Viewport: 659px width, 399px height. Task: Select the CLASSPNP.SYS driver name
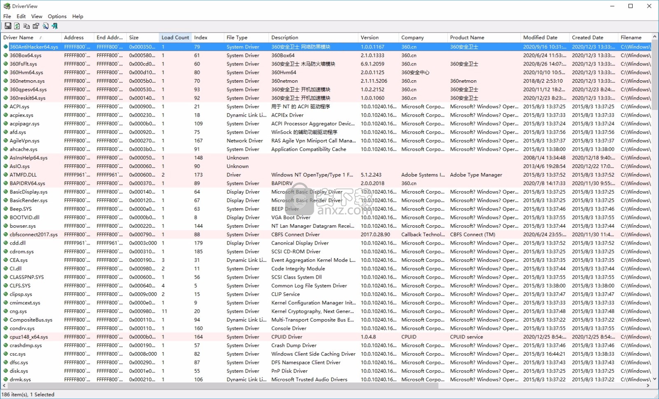pos(27,277)
